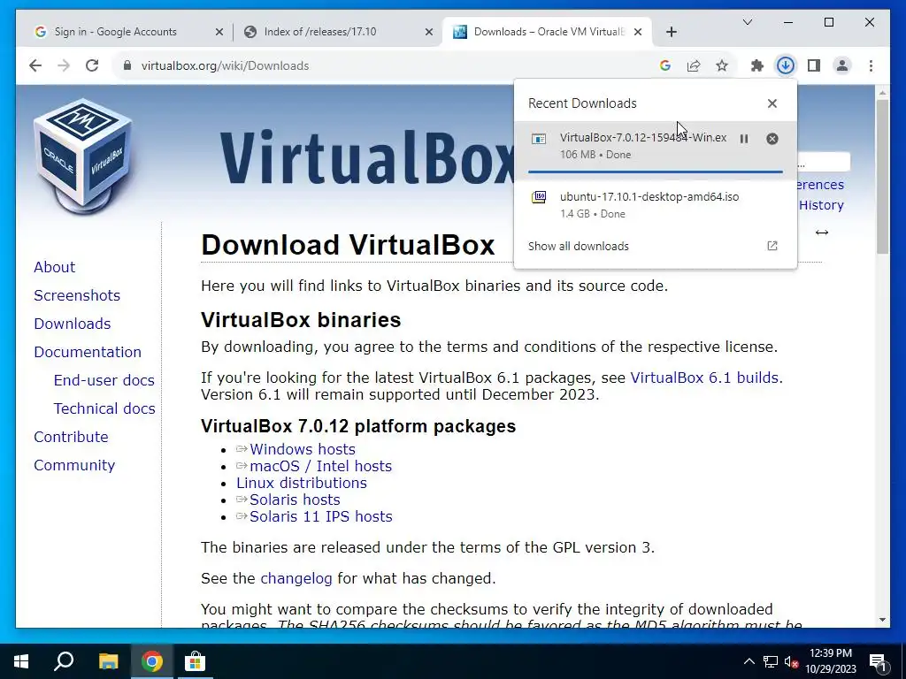
Task: Pause the VirtualBox installer download
Action: pyautogui.click(x=744, y=139)
